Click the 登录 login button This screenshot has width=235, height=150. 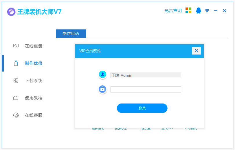pyautogui.click(x=142, y=108)
